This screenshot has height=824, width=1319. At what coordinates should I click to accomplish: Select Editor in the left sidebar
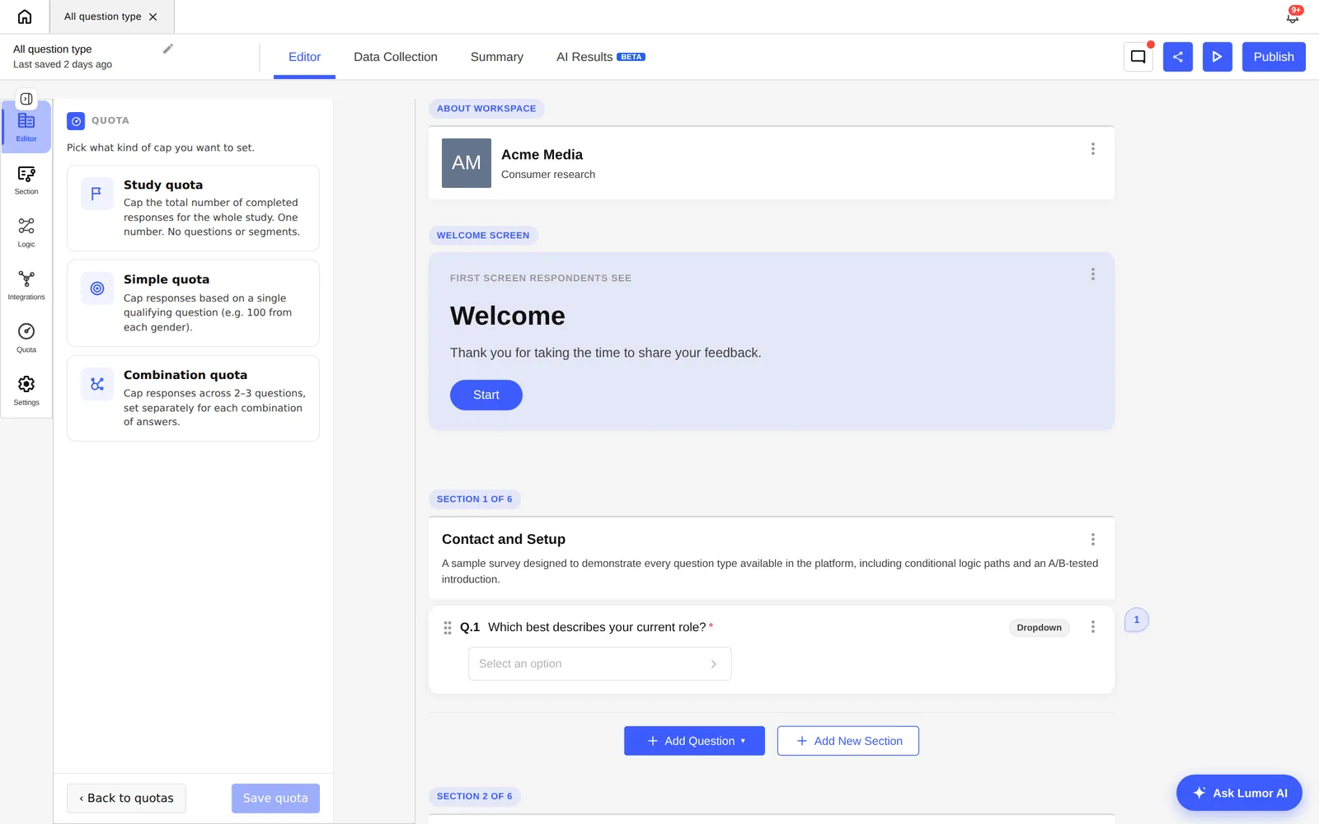[x=26, y=127]
